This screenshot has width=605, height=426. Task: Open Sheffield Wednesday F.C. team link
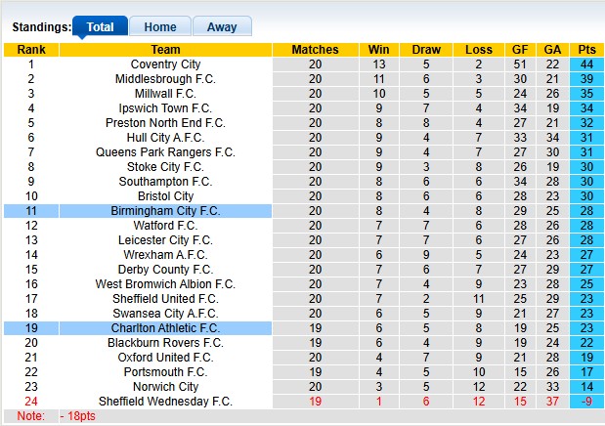coord(165,402)
